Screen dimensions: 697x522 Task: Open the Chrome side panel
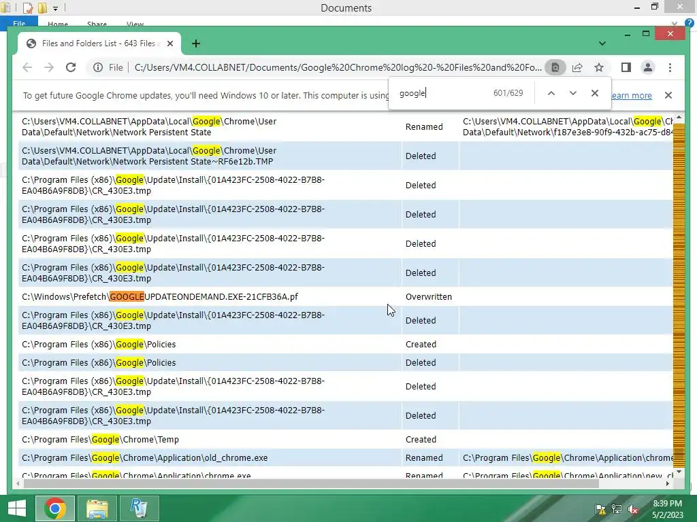pos(626,67)
